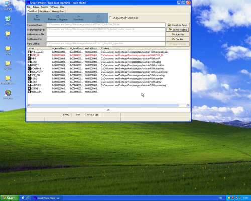Screen dimensions: 251x201
Task: Click the Certification File input field
Action: [x=105, y=39]
